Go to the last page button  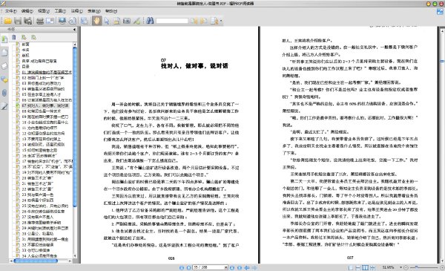tap(240, 267)
